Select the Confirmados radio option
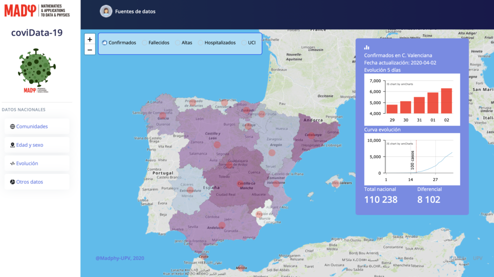Image resolution: width=494 pixels, height=277 pixels. click(104, 43)
